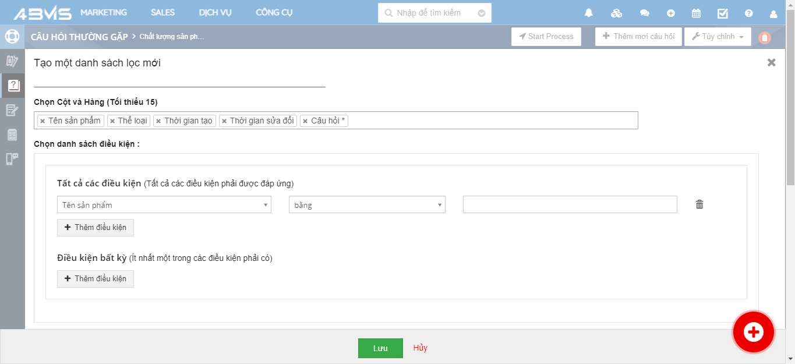Delete the condition with trash icon
795x364 pixels.
[699, 204]
